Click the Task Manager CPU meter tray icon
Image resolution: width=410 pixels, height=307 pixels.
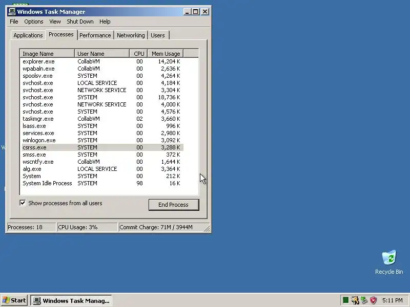click(x=345, y=300)
